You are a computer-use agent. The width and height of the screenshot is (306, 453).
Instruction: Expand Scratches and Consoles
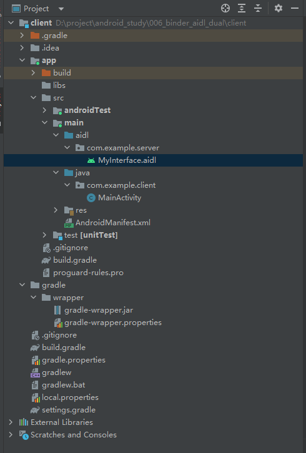pyautogui.click(x=11, y=435)
